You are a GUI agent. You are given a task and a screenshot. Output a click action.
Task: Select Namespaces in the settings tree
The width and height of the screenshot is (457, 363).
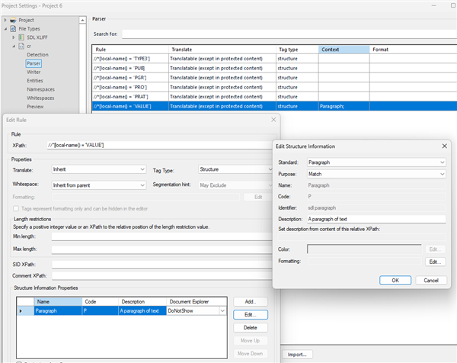click(40, 89)
